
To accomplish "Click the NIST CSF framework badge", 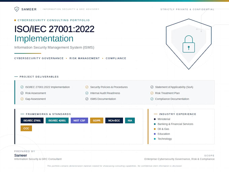I will click(x=79, y=120).
